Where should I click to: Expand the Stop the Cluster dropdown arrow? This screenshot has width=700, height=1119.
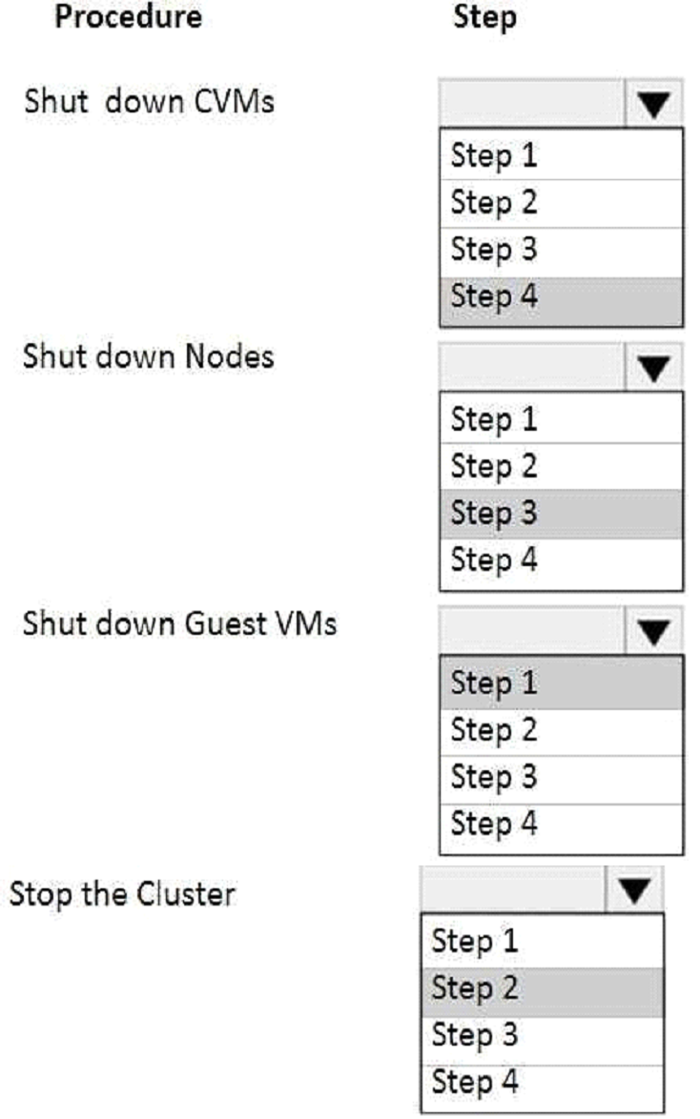click(633, 889)
